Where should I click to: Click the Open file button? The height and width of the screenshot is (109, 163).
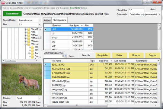click(x=86, y=55)
